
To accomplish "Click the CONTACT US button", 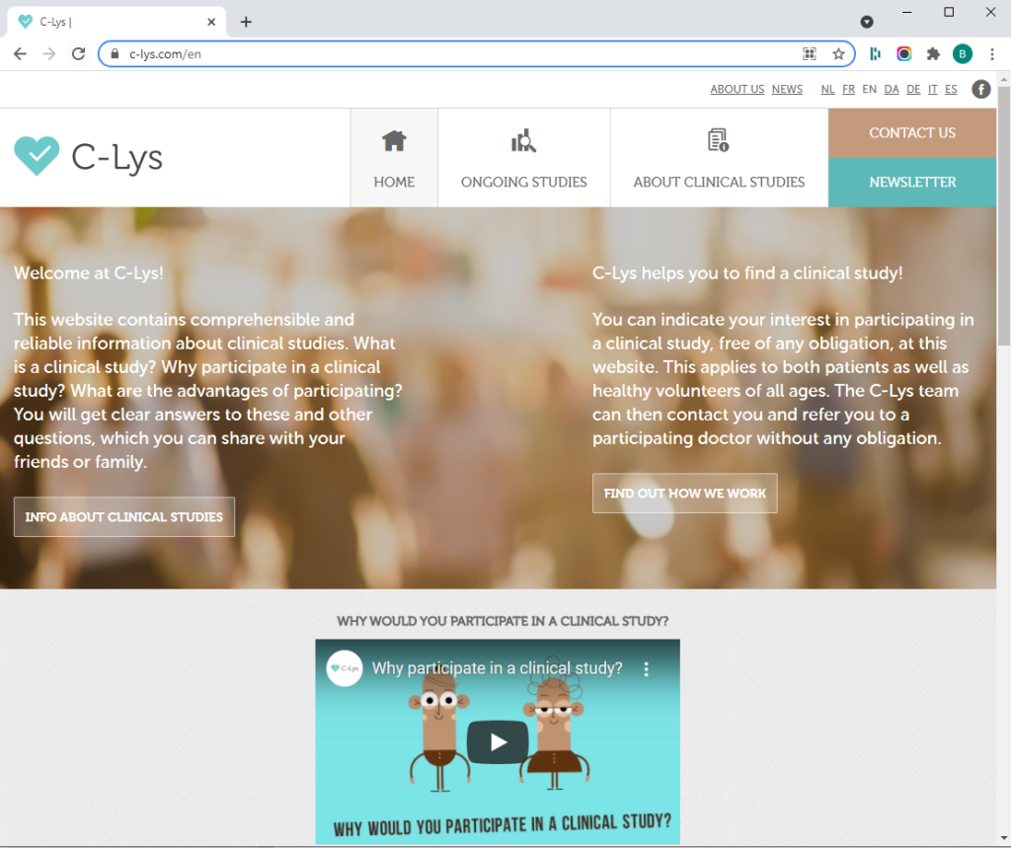I will pyautogui.click(x=911, y=133).
